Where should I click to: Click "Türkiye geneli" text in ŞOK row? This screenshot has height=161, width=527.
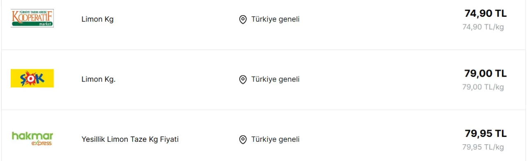coord(275,79)
